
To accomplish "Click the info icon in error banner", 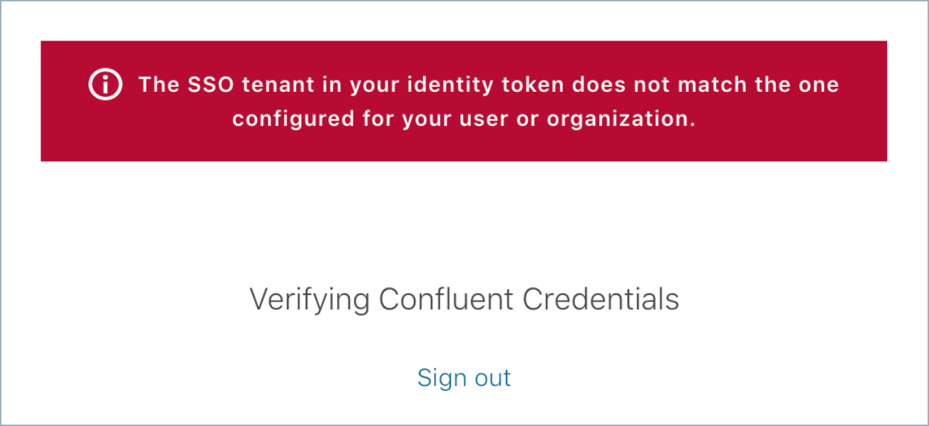I will coord(105,85).
